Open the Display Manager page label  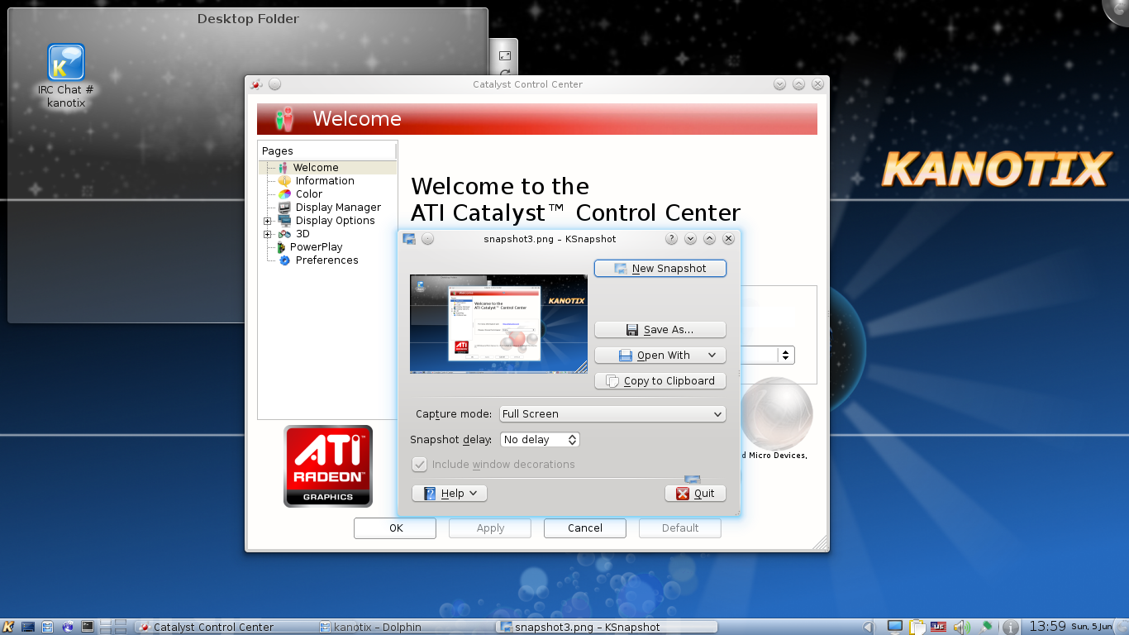click(338, 208)
